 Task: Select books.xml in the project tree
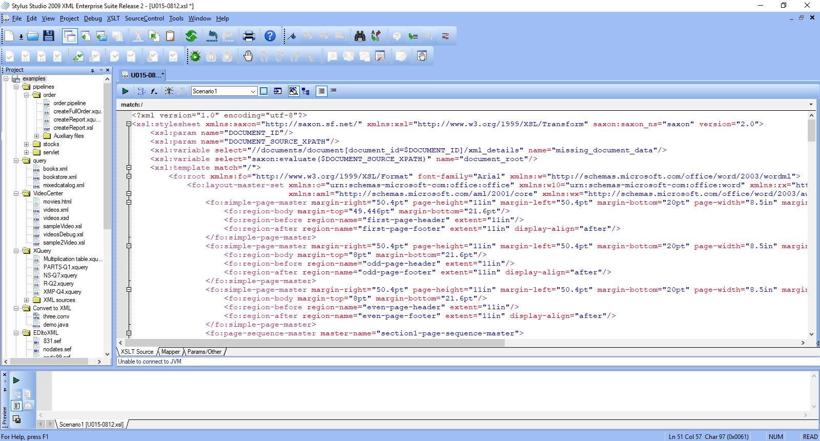click(x=55, y=169)
